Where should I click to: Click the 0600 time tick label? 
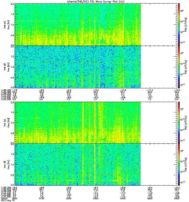click(177, 198)
